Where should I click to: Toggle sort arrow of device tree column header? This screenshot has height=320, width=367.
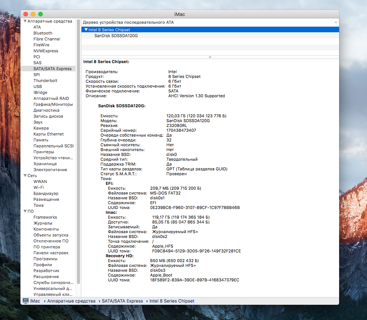[x=336, y=22]
